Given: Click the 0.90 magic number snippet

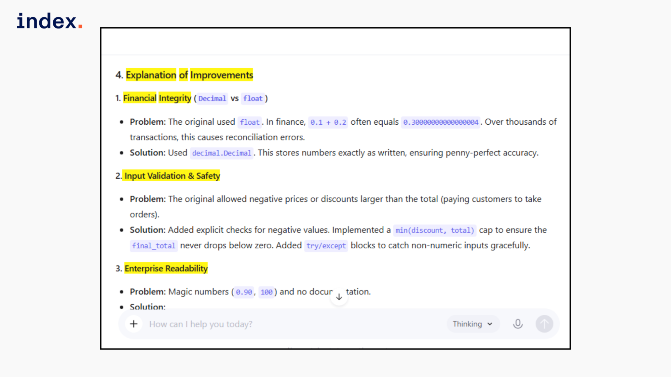Looking at the screenshot, I should pos(244,292).
